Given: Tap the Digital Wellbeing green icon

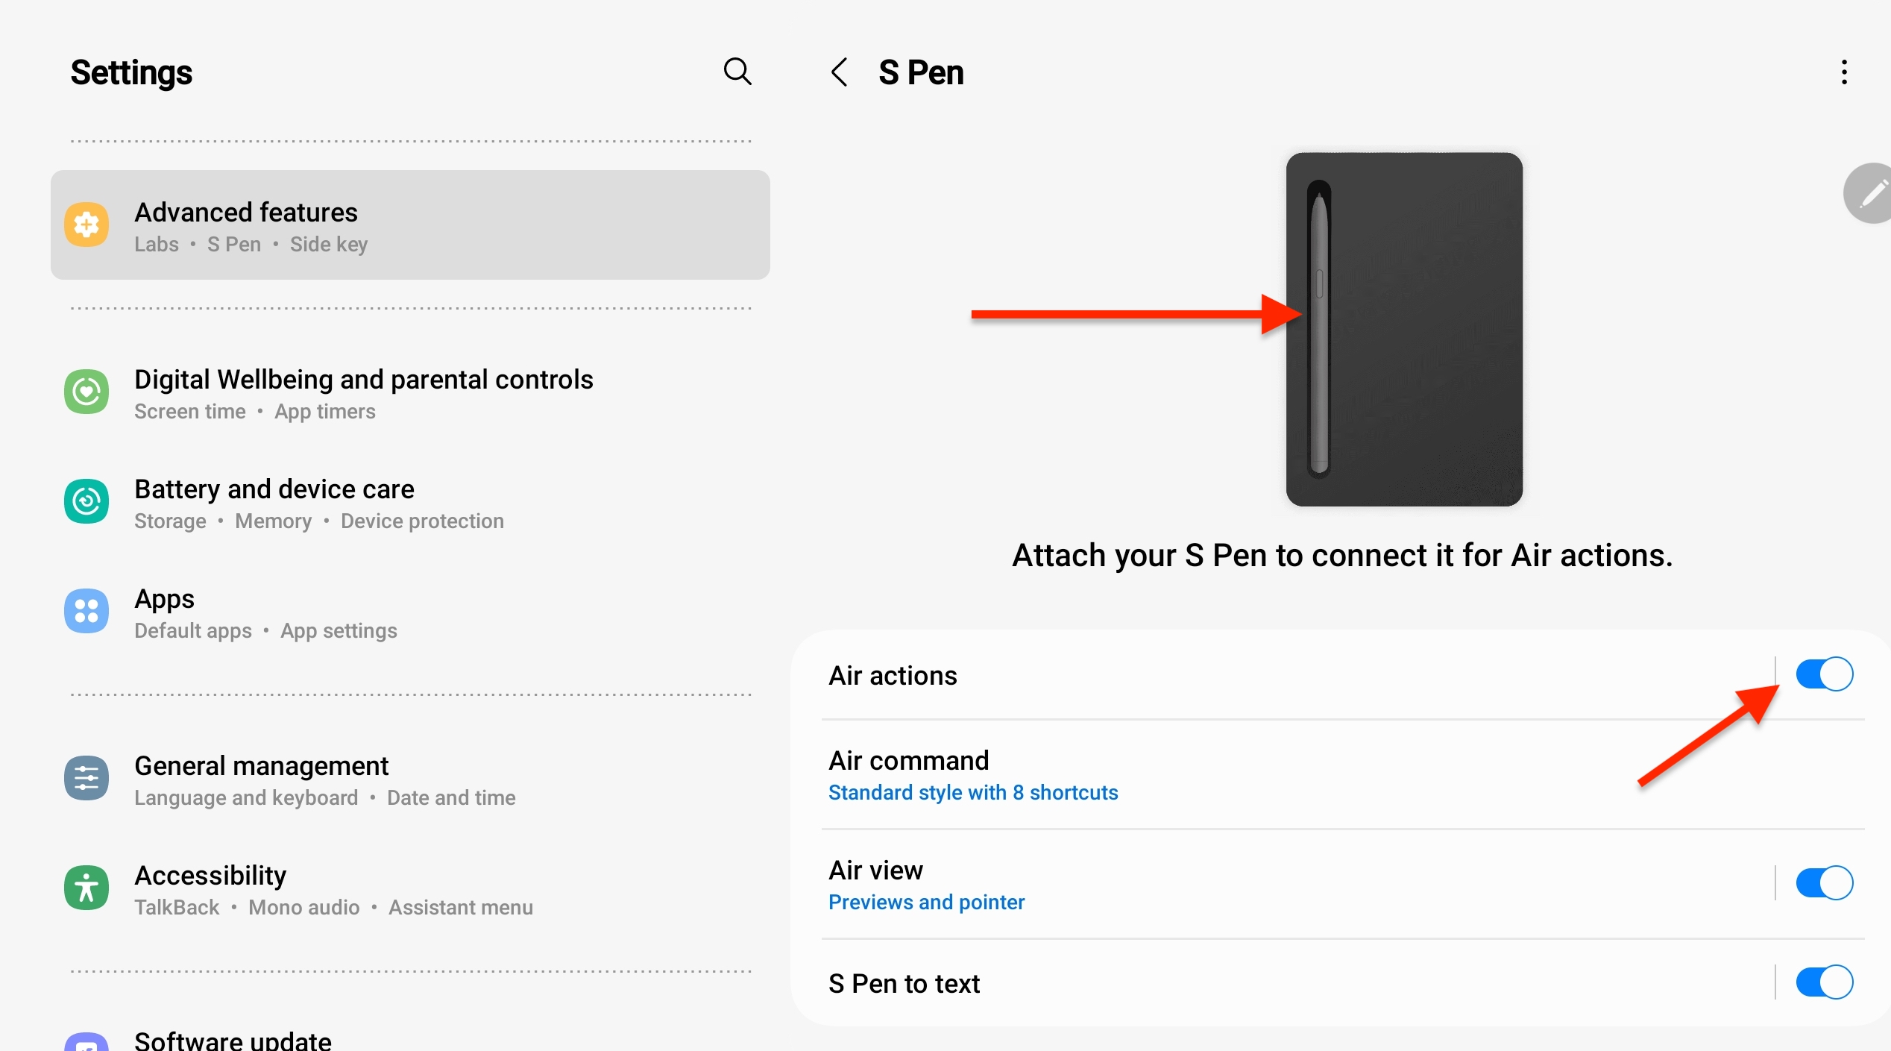Looking at the screenshot, I should [86, 392].
